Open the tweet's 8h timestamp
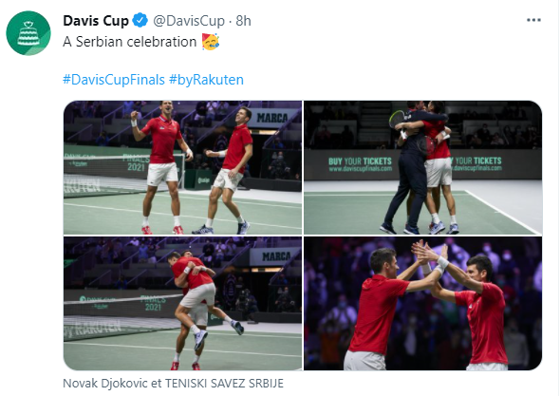Image resolution: width=560 pixels, height=396 pixels. tap(244, 21)
